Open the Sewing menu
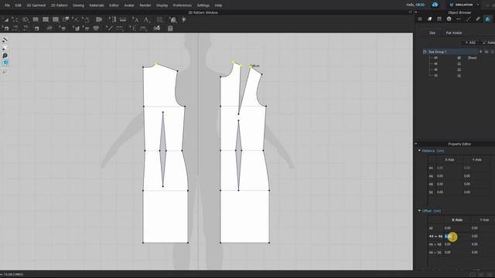This screenshot has width=495, height=278. (78, 5)
